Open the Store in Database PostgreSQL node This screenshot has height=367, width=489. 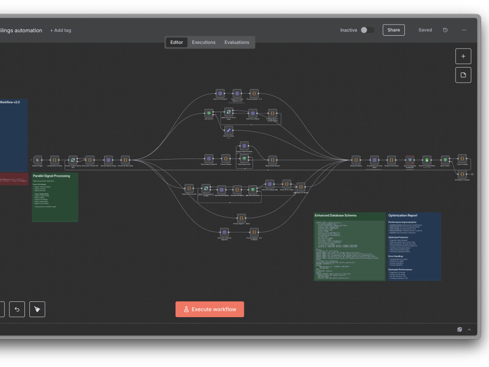pos(410,160)
